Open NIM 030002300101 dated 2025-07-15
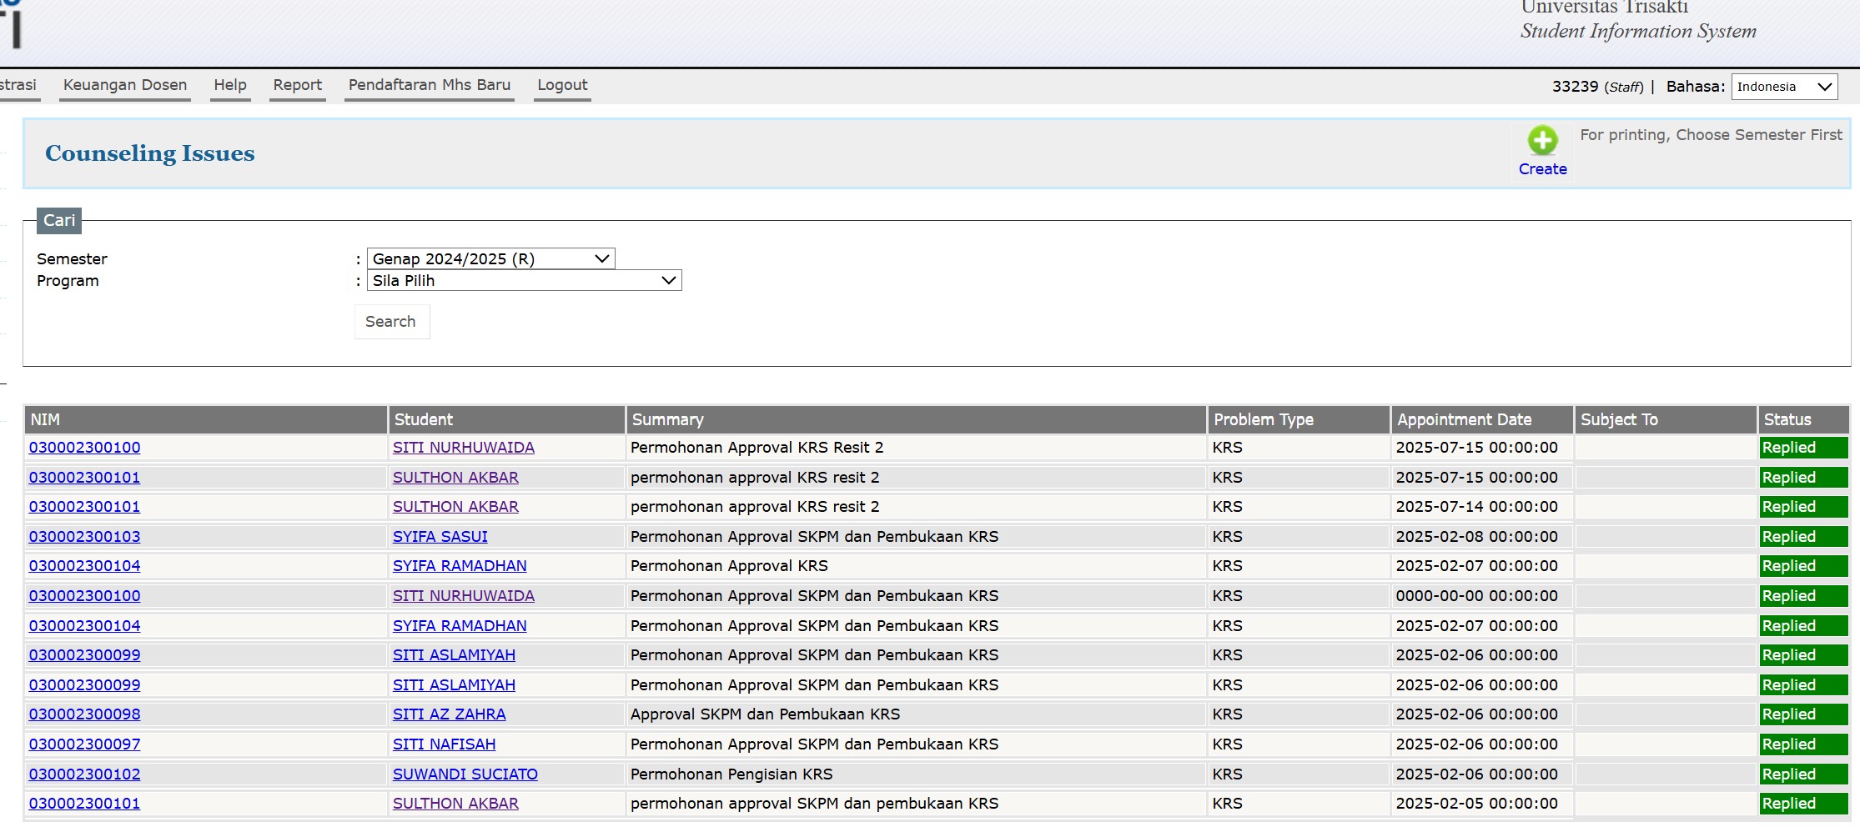 (x=84, y=478)
